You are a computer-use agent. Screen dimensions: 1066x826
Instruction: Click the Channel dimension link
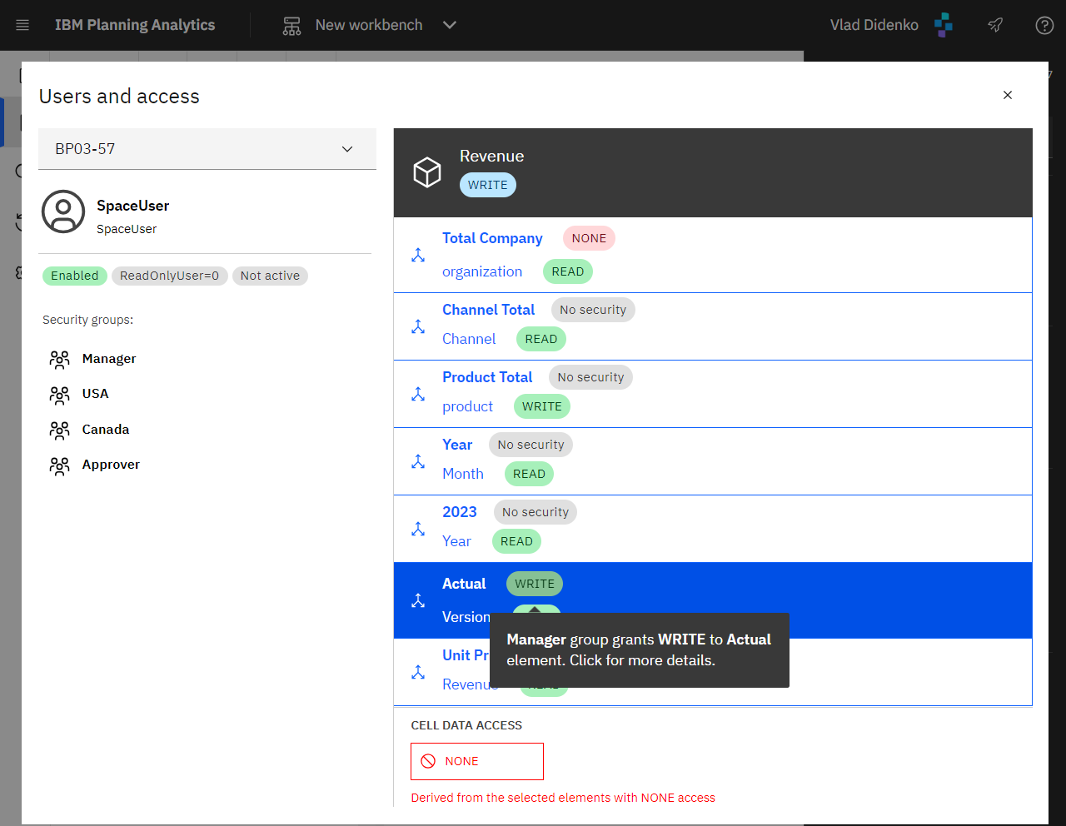(x=469, y=339)
